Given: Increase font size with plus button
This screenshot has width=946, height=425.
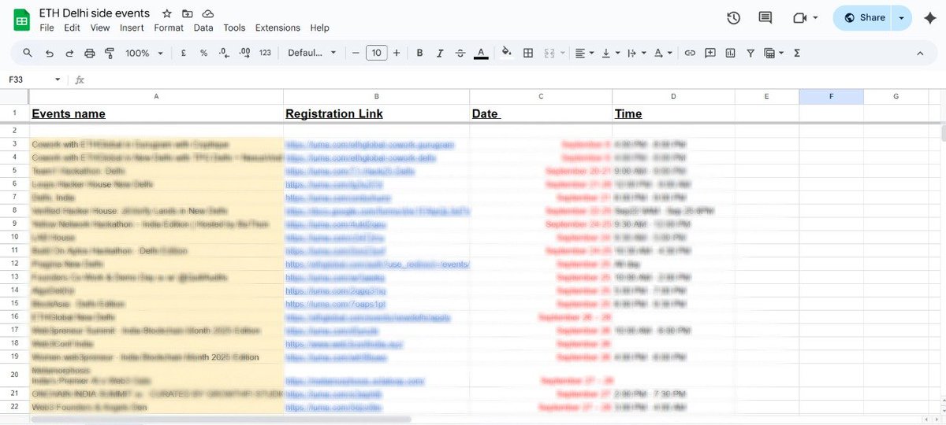Looking at the screenshot, I should 397,53.
